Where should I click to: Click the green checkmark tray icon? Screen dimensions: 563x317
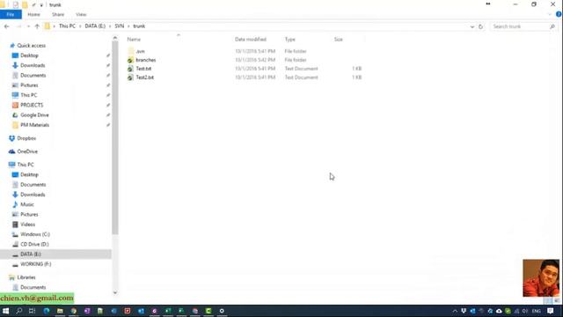pos(508,311)
